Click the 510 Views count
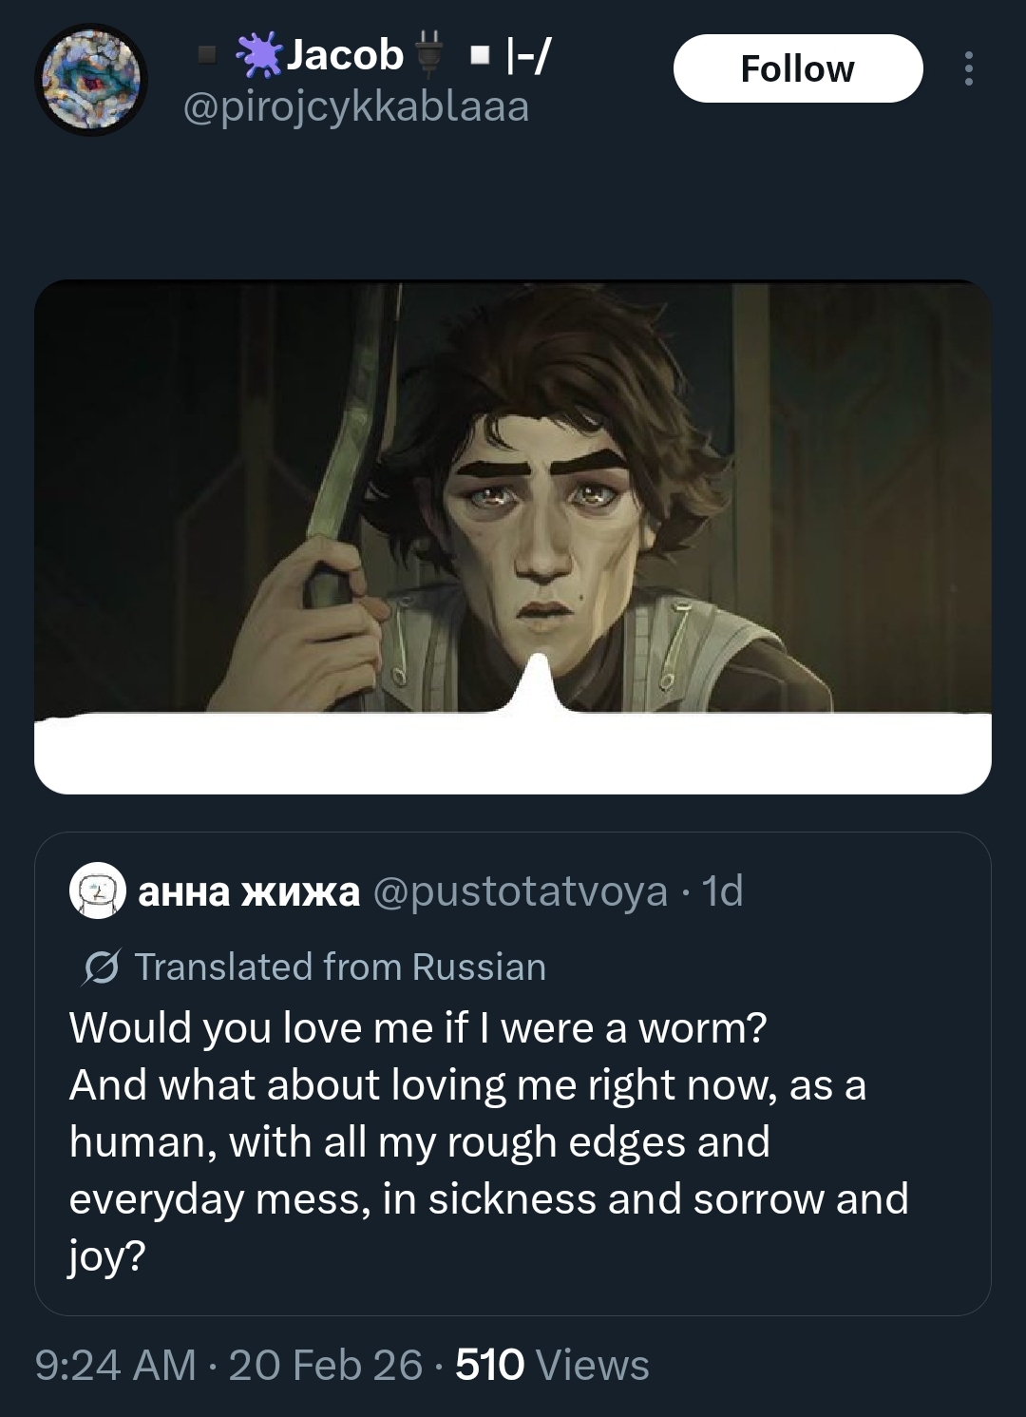Screen dimensions: 1026x1417 click(x=552, y=1365)
